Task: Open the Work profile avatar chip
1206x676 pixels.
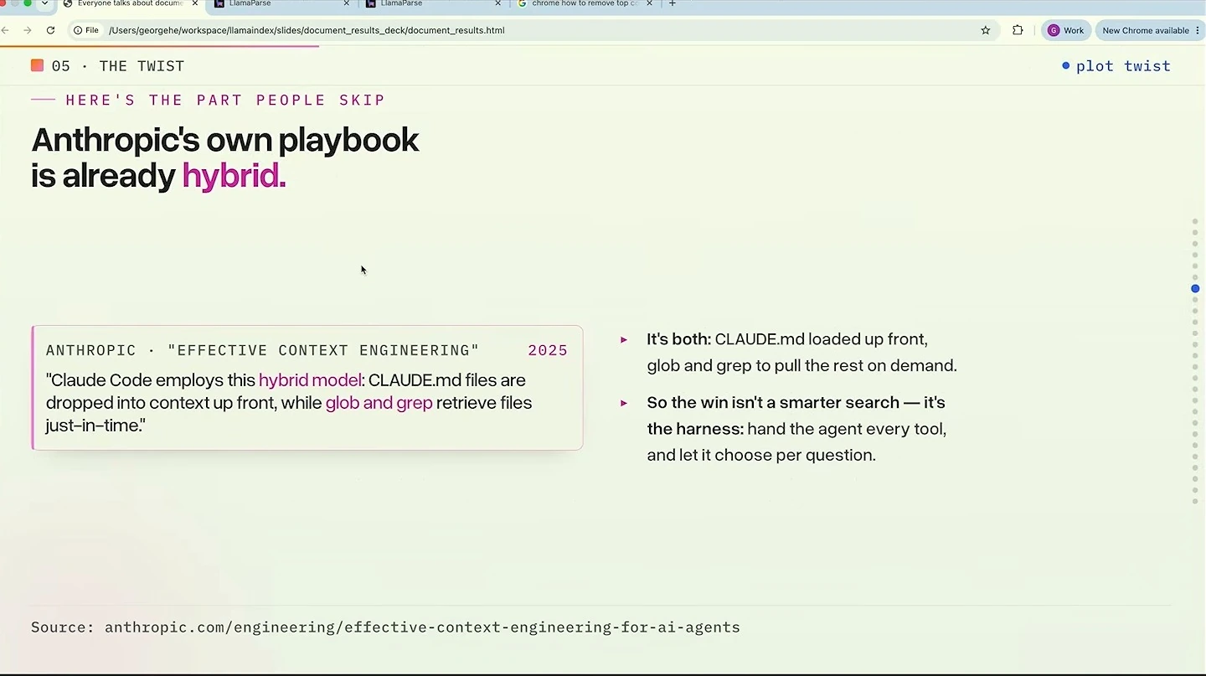Action: pos(1066,30)
